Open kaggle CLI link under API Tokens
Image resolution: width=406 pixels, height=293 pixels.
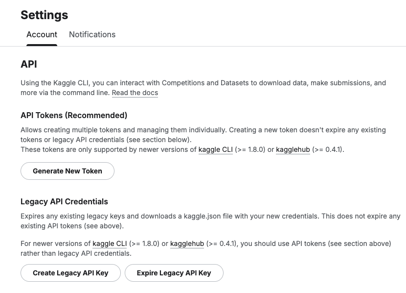tap(215, 149)
